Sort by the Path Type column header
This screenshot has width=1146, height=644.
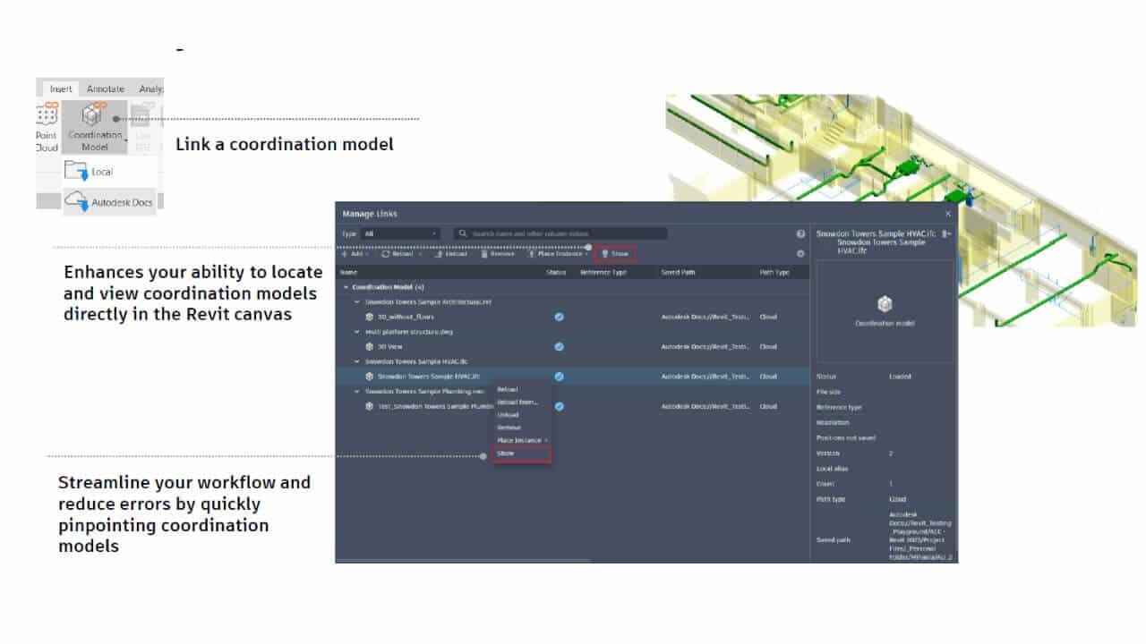pos(774,272)
